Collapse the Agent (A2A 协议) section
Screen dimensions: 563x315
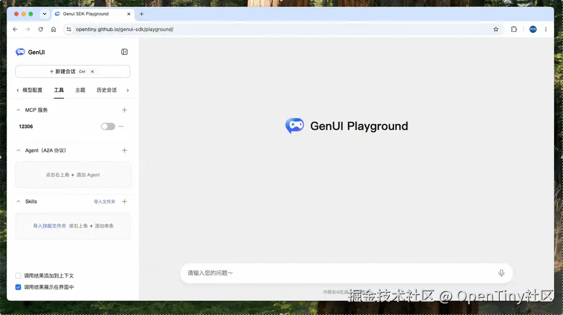tap(18, 151)
